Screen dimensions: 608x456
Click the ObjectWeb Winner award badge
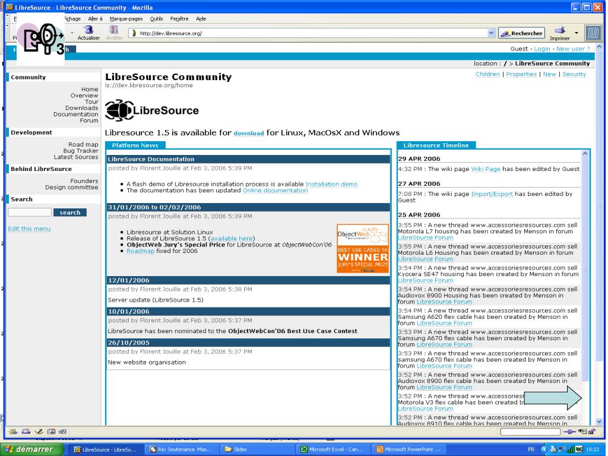[x=363, y=248]
